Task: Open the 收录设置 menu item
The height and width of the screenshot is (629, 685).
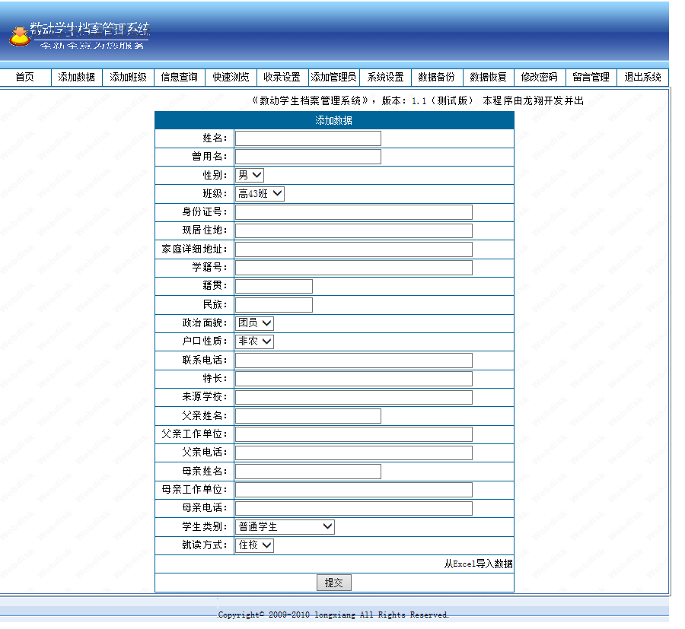Action: pyautogui.click(x=282, y=77)
